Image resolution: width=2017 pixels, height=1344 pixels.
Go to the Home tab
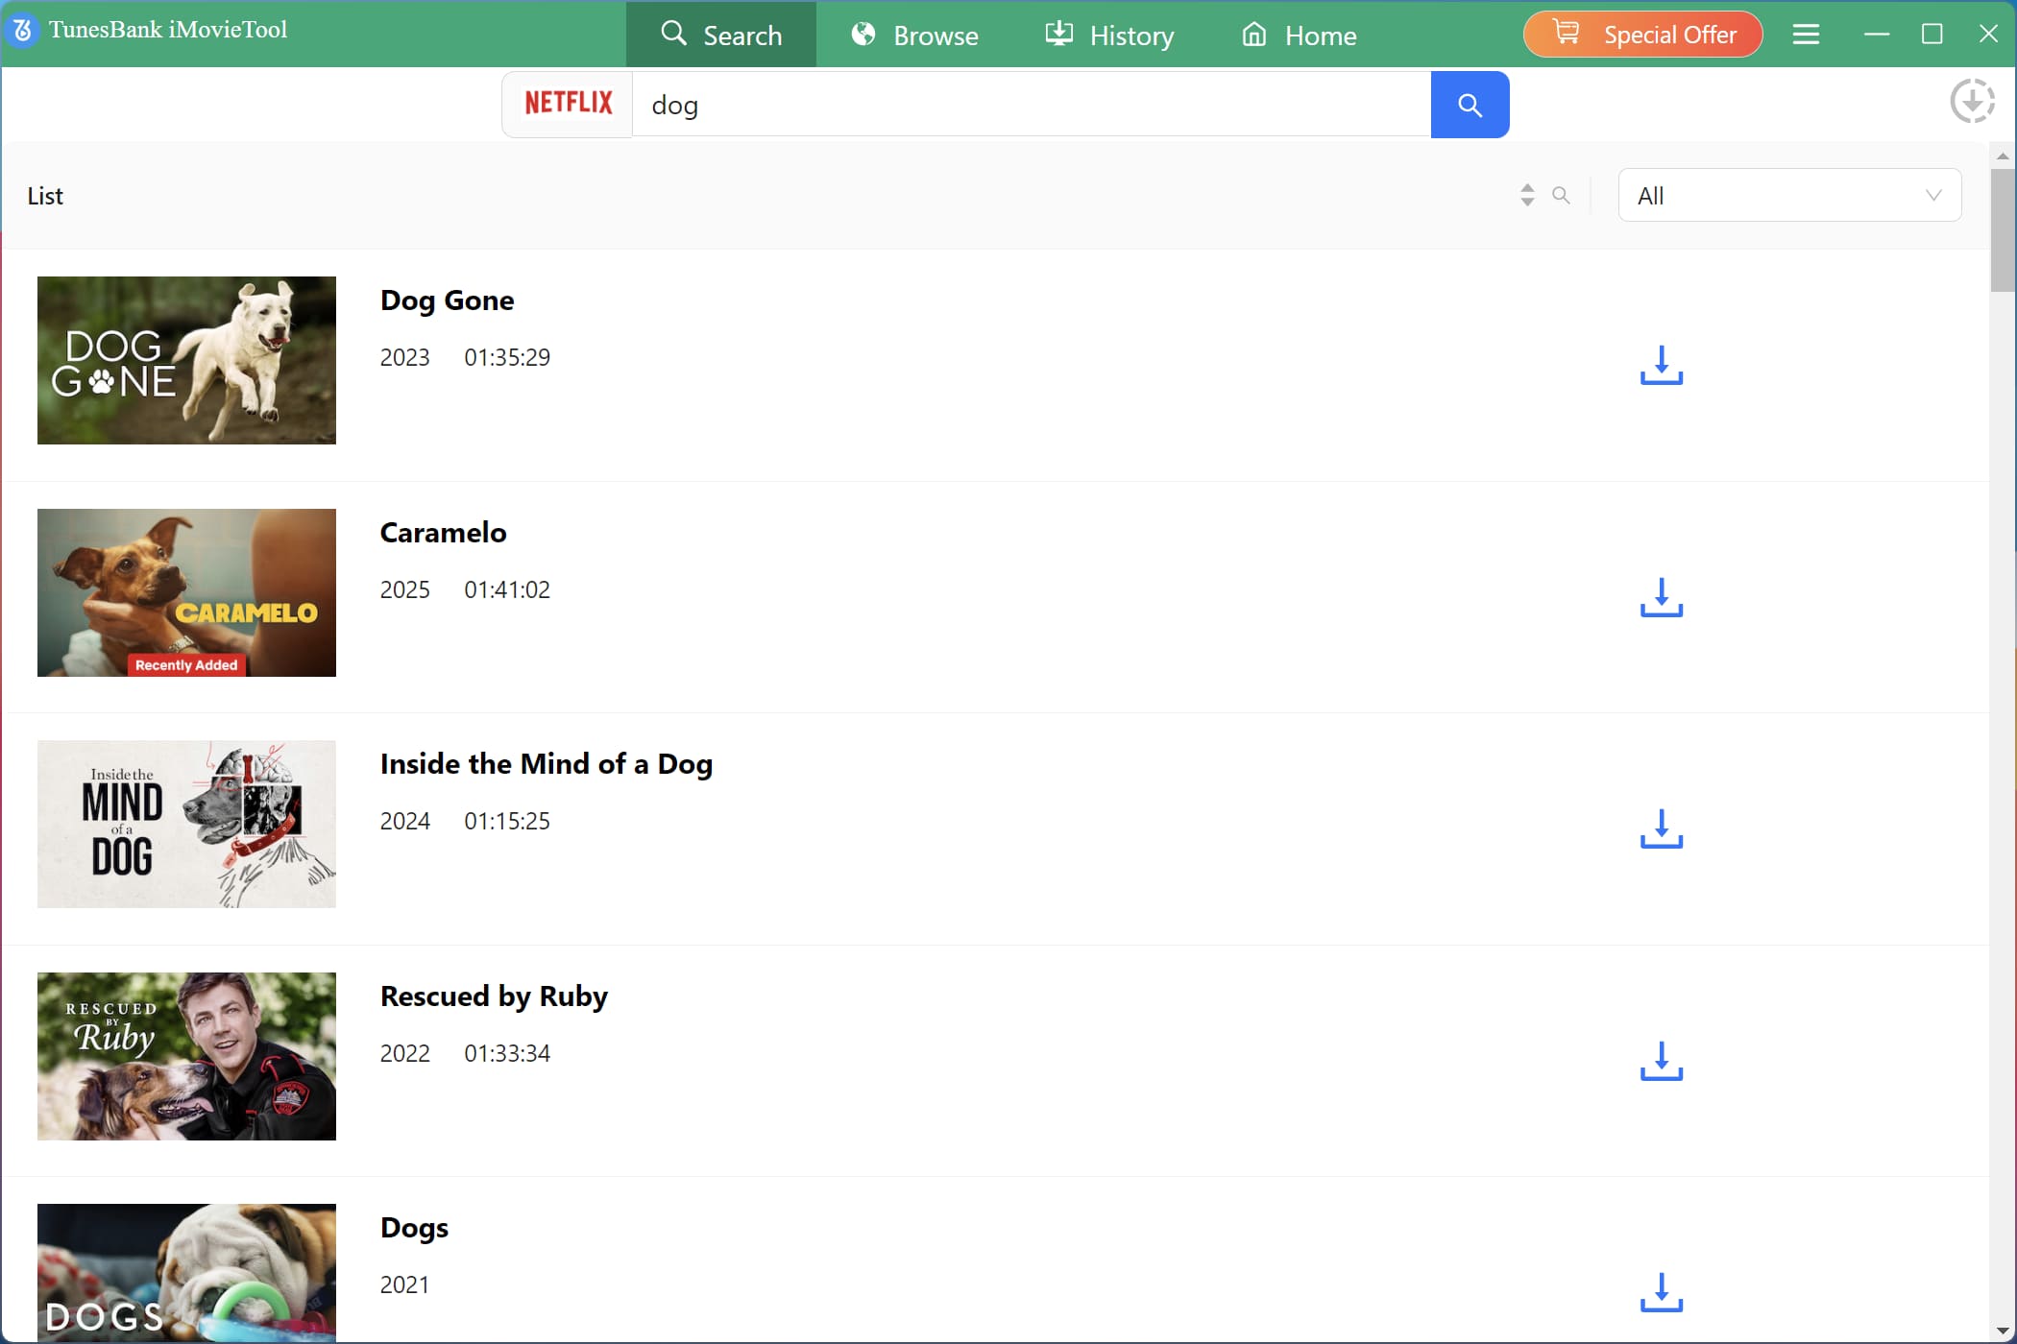tap(1299, 36)
